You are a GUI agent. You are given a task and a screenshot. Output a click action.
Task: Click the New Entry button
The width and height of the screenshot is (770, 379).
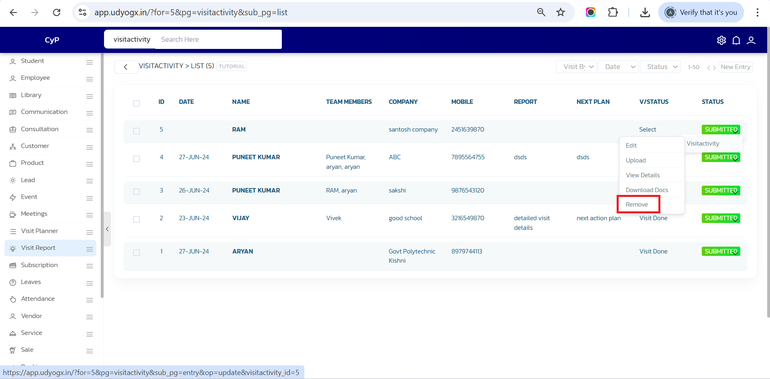pos(735,67)
